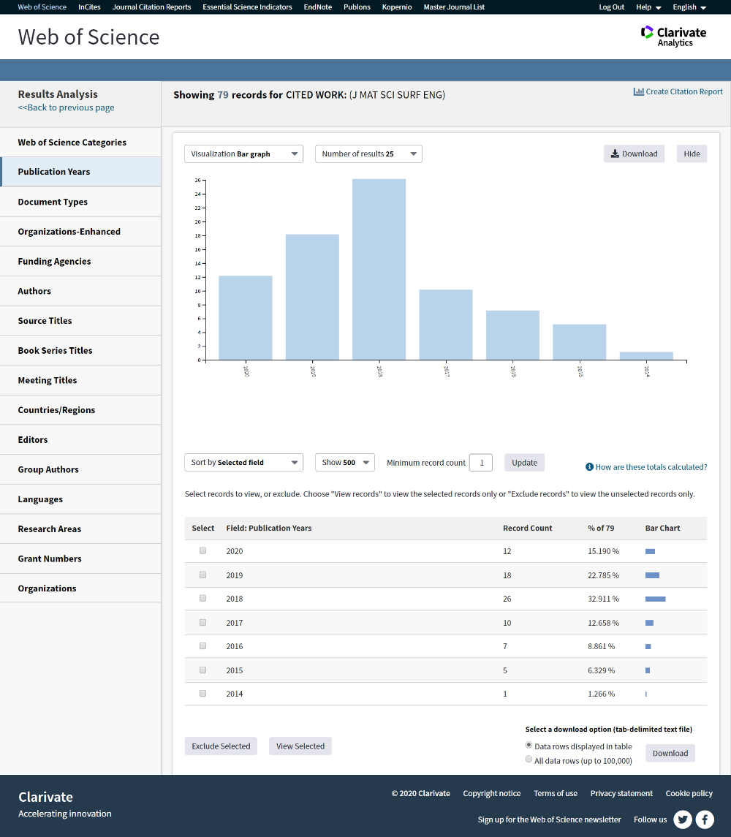Switch to Grant Numbers analysis
This screenshot has width=731, height=837.
click(x=80, y=558)
